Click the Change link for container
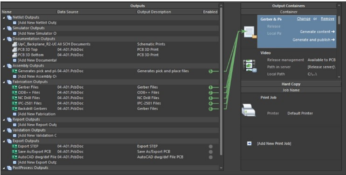The width and height of the screenshot is (346, 175). pyautogui.click(x=303, y=19)
